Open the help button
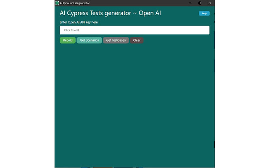 204,13
